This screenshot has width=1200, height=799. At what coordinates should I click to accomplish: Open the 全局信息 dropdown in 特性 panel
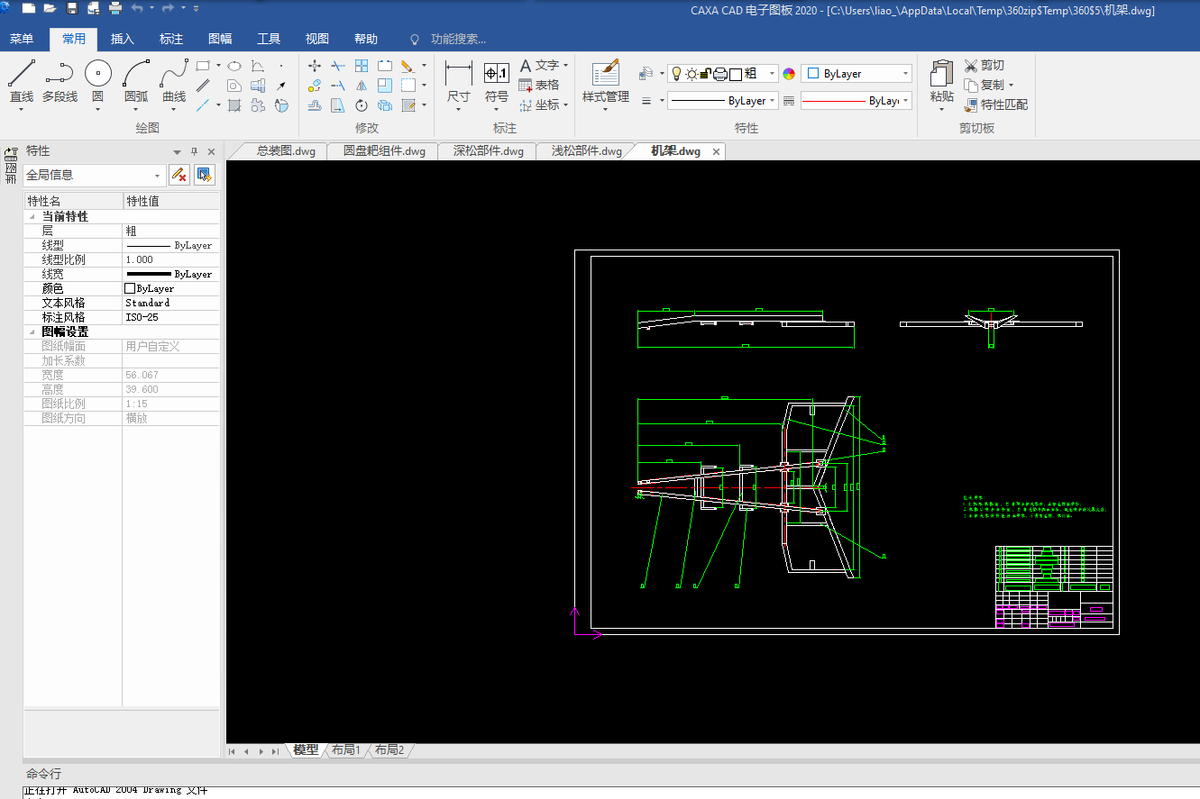158,176
